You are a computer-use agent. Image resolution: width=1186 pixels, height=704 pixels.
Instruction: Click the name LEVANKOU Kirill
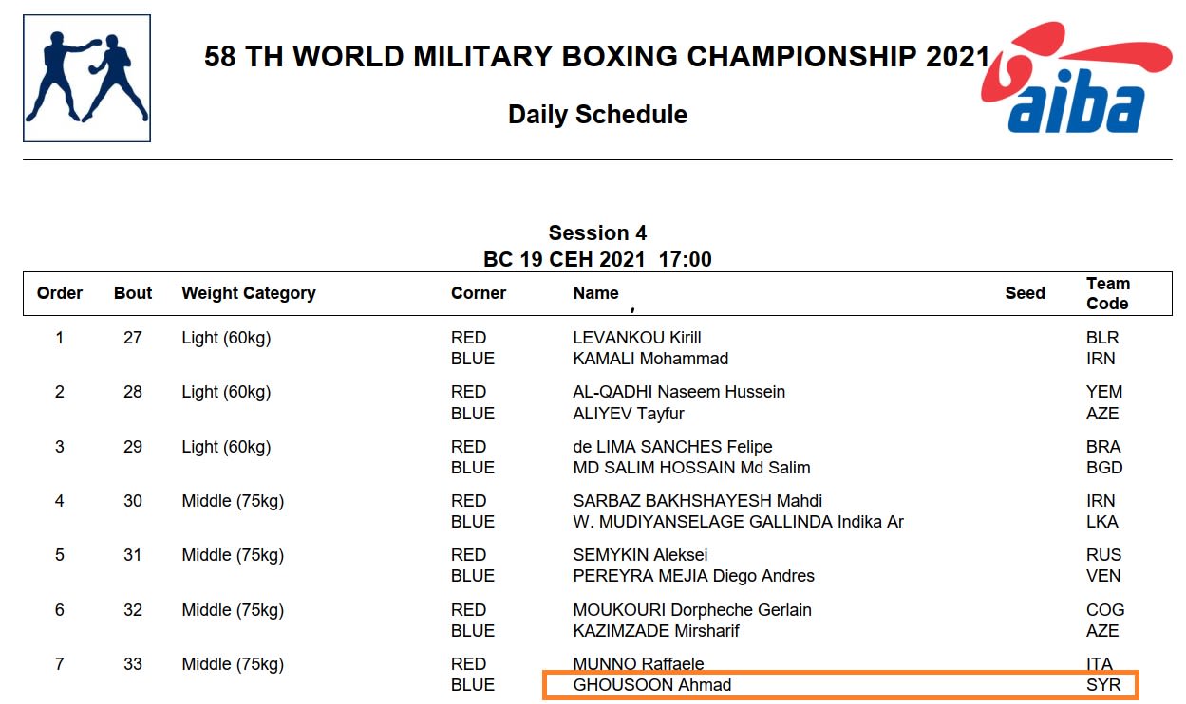[637, 338]
